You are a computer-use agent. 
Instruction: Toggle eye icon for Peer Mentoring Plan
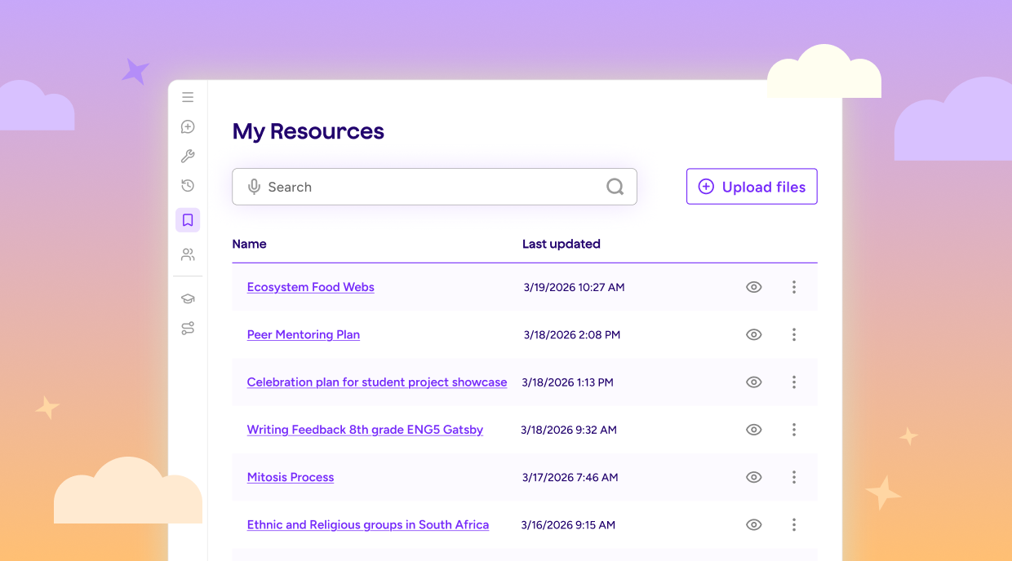(x=753, y=334)
